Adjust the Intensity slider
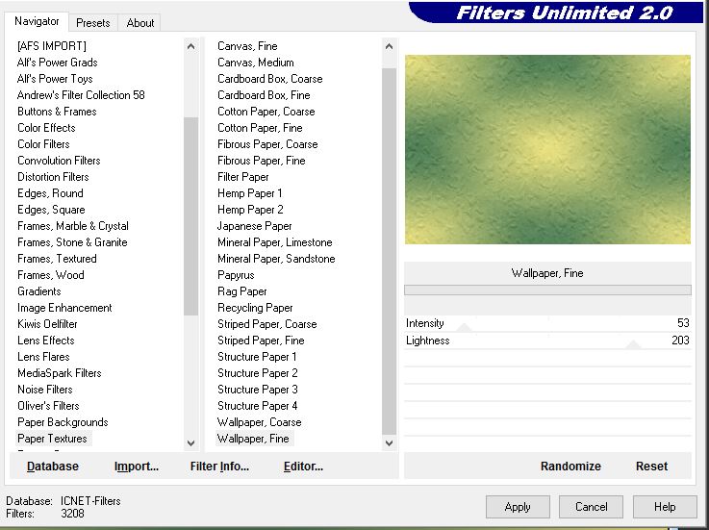 [465, 328]
